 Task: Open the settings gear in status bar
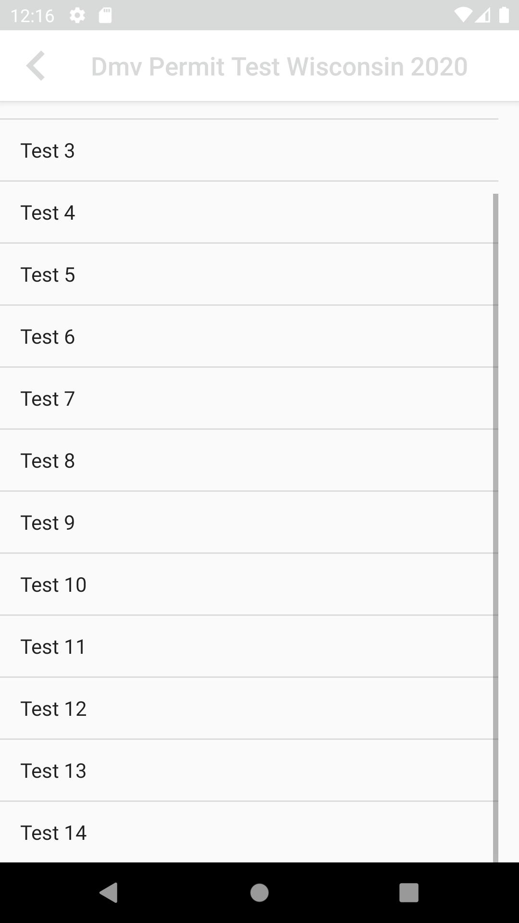pyautogui.click(x=77, y=15)
